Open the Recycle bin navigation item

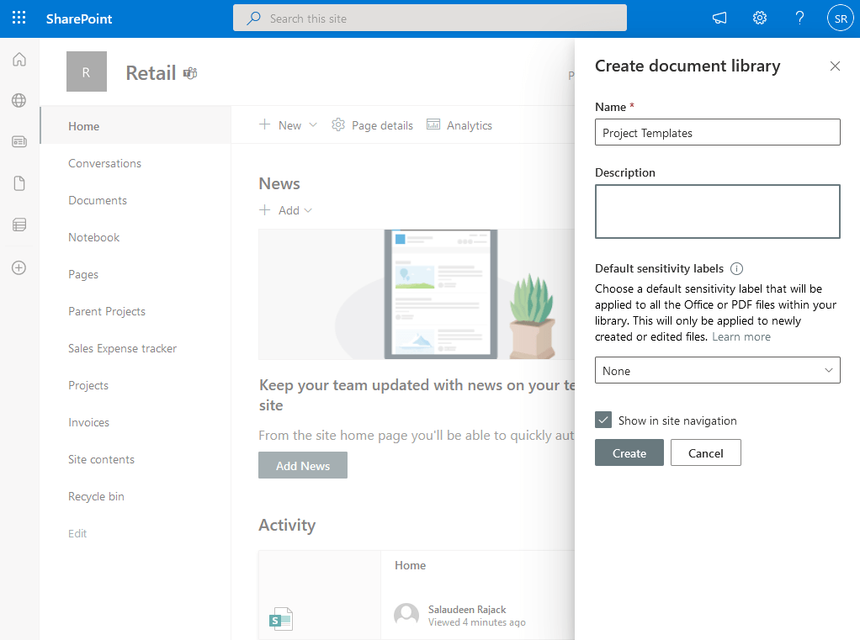96,496
